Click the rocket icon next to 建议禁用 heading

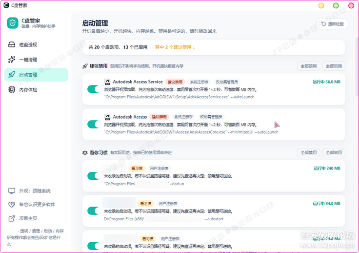[x=85, y=66]
